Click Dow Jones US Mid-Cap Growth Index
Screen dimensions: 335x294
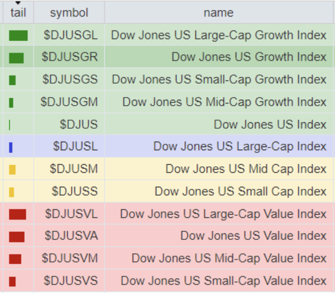224,102
